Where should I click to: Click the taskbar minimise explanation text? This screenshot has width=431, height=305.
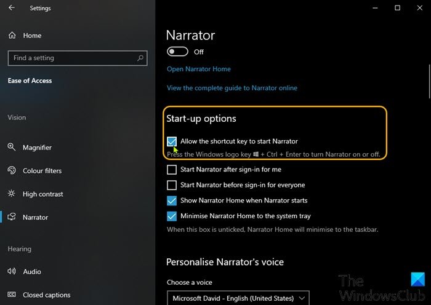[272, 229]
